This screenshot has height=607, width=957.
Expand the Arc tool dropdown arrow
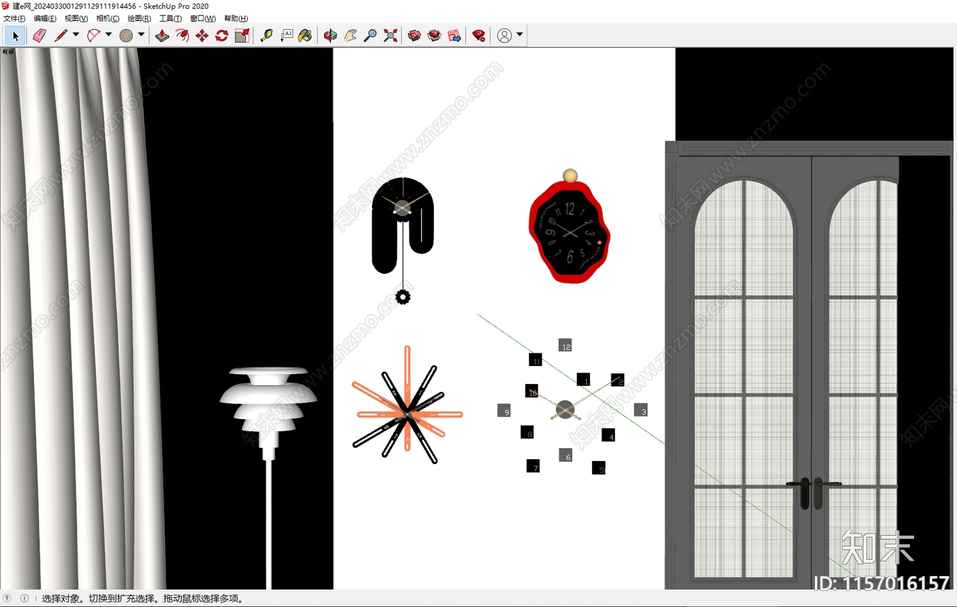(x=108, y=35)
